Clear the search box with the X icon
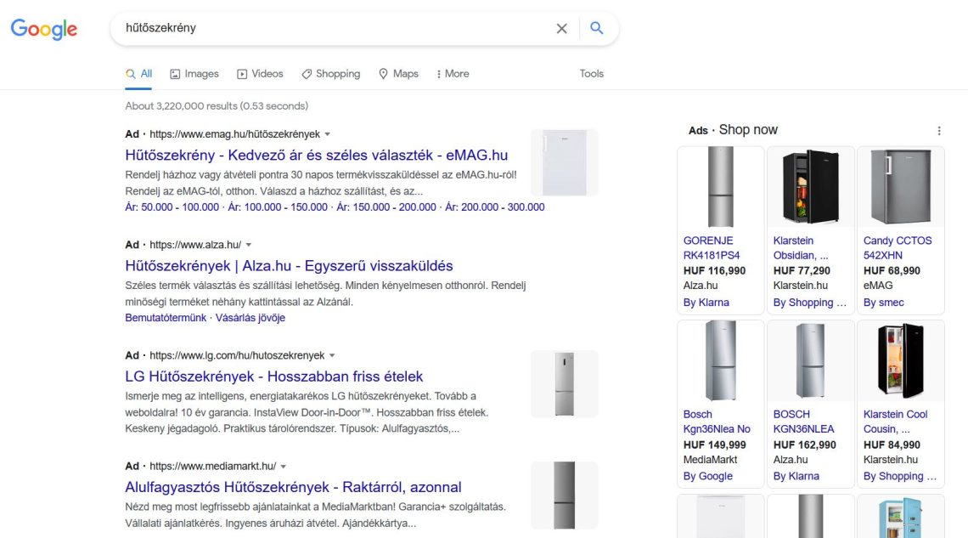This screenshot has width=968, height=538. click(561, 28)
